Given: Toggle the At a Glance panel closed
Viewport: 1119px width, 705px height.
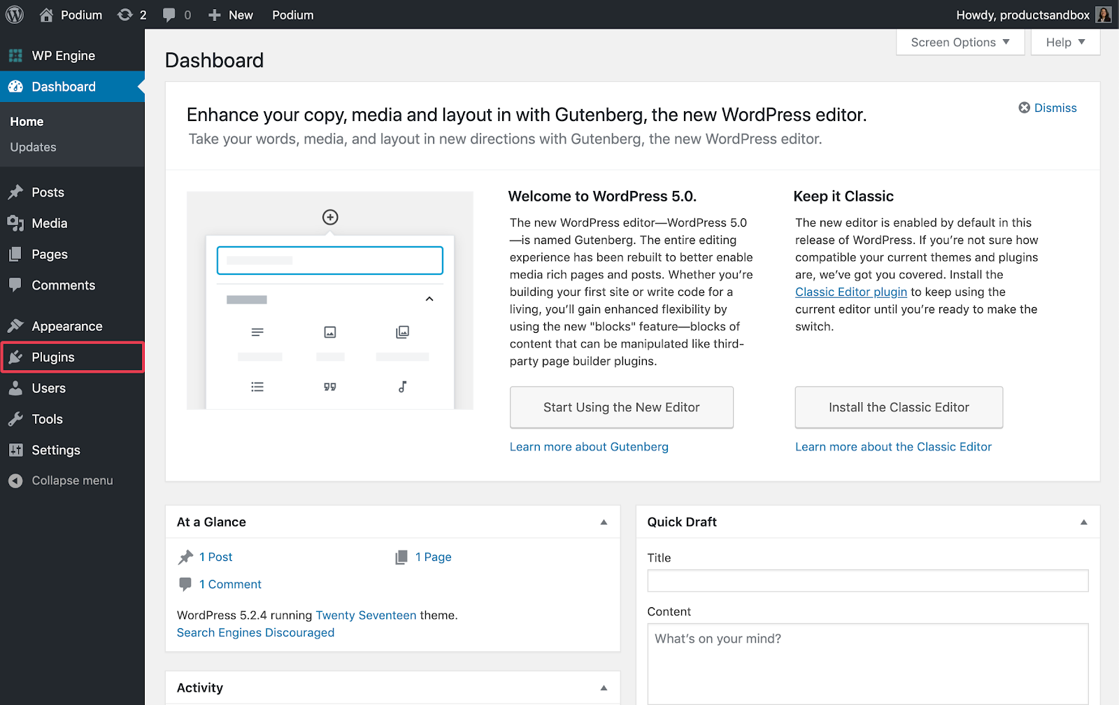Looking at the screenshot, I should pyautogui.click(x=603, y=522).
